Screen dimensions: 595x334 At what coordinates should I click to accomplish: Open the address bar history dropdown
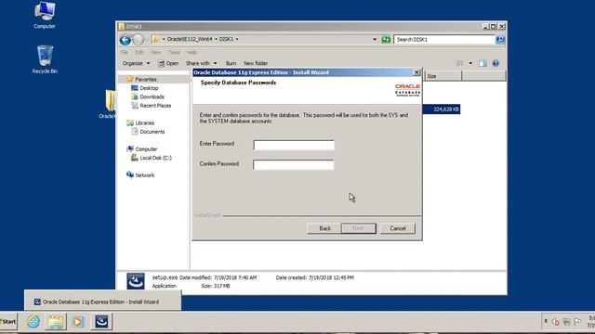pos(374,39)
